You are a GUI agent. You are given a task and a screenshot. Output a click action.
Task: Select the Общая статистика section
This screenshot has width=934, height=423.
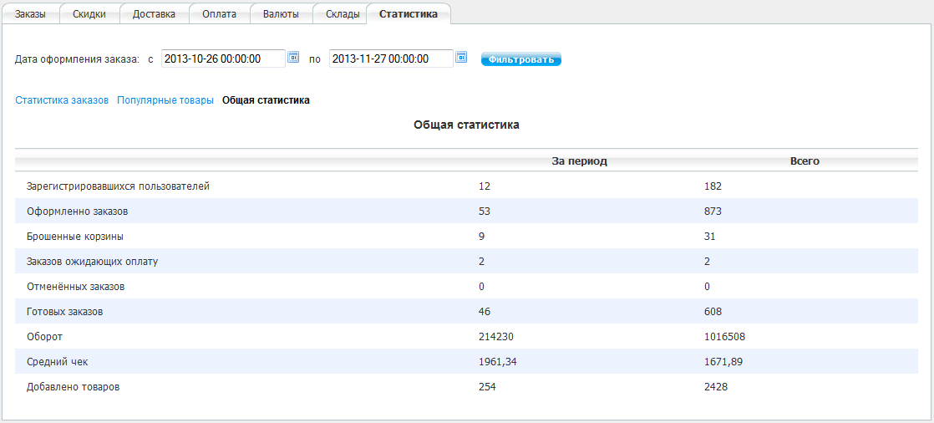(266, 100)
